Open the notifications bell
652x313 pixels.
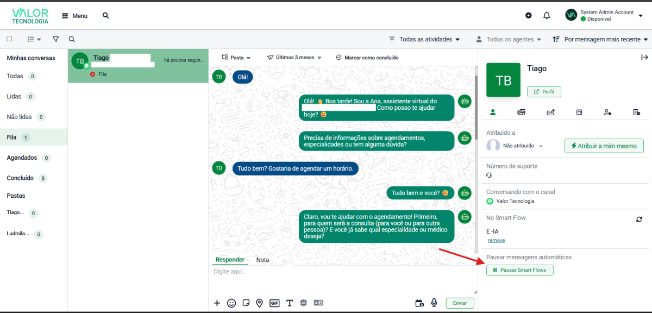547,15
